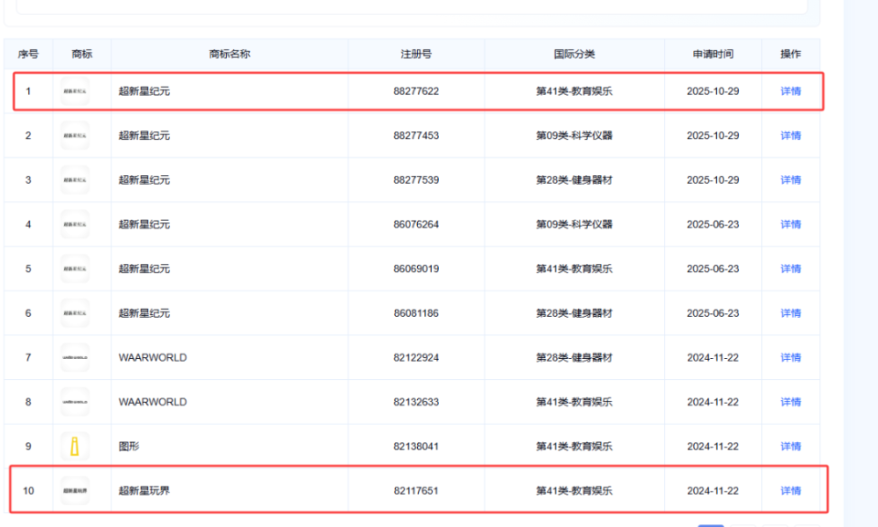The height and width of the screenshot is (527, 878).
Task: Click the trademark name 图形
Action: click(x=129, y=447)
